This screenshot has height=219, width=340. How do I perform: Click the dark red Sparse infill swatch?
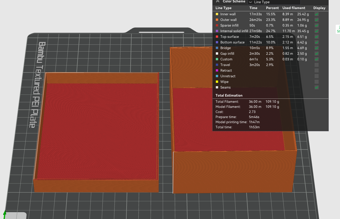tap(217, 25)
